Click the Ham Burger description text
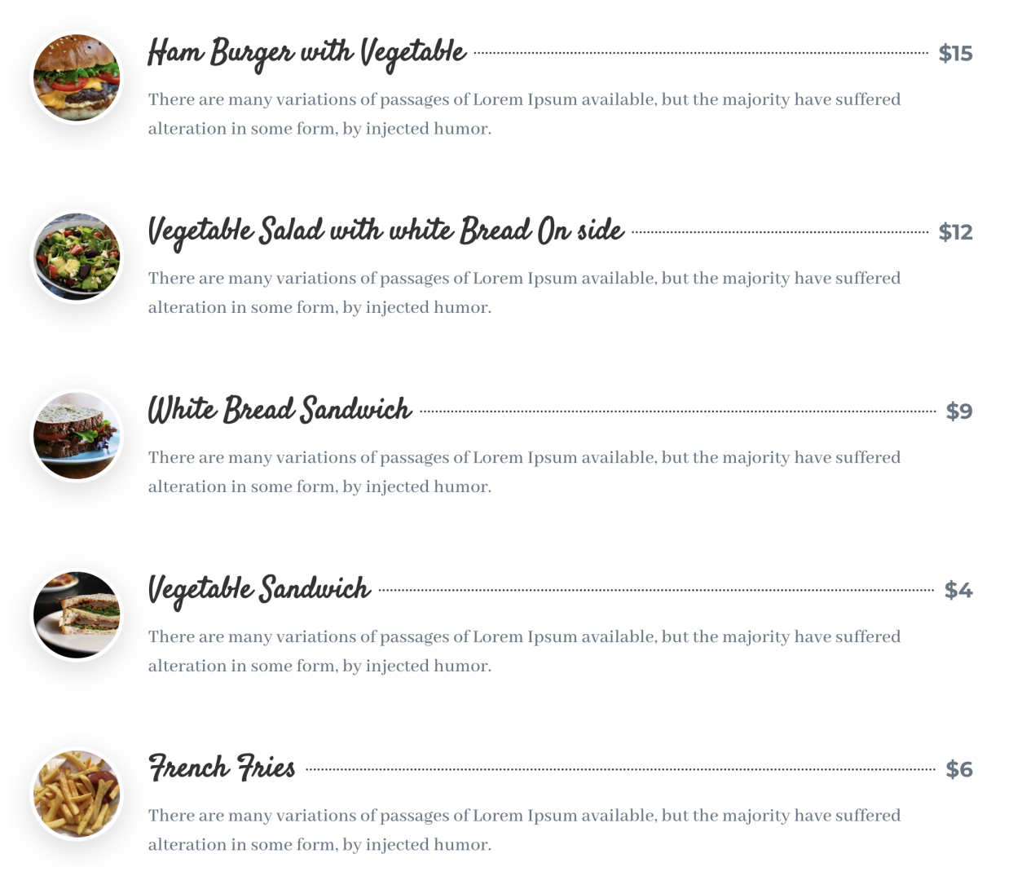This screenshot has height=889, width=1022. point(524,114)
